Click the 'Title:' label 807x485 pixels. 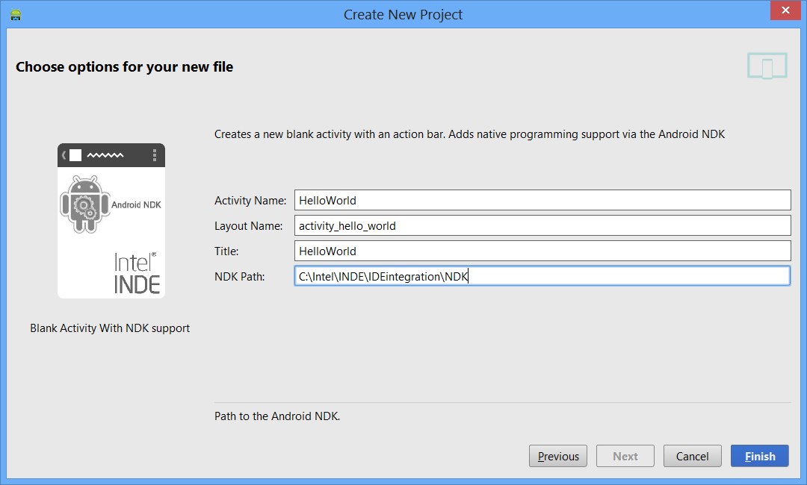[x=226, y=251]
